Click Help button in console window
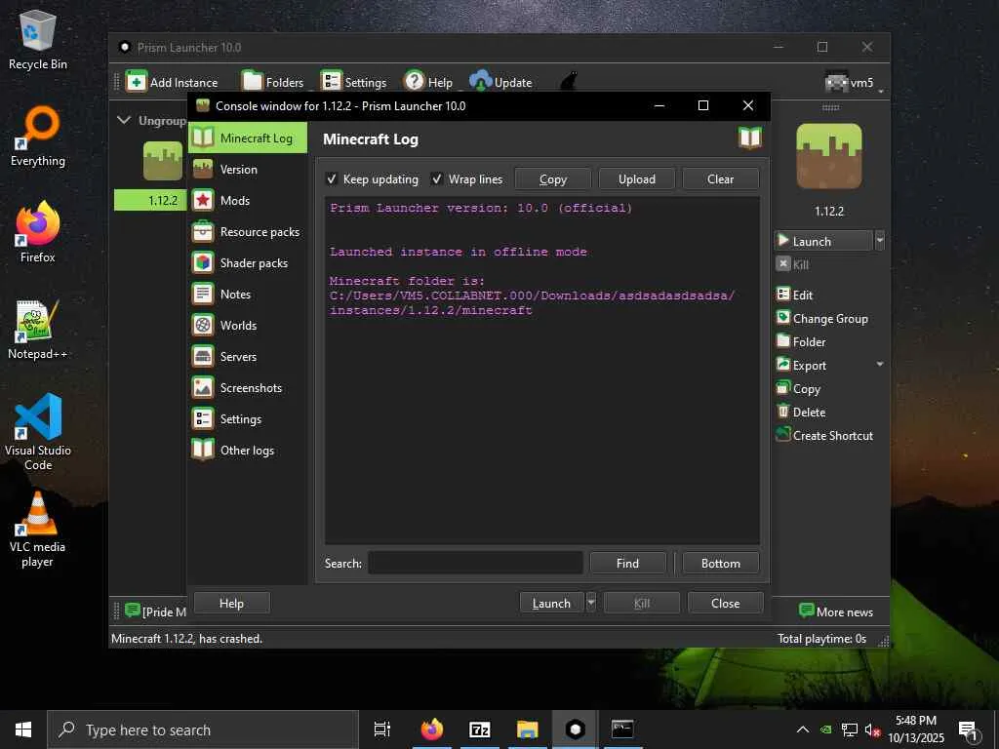 click(x=231, y=603)
